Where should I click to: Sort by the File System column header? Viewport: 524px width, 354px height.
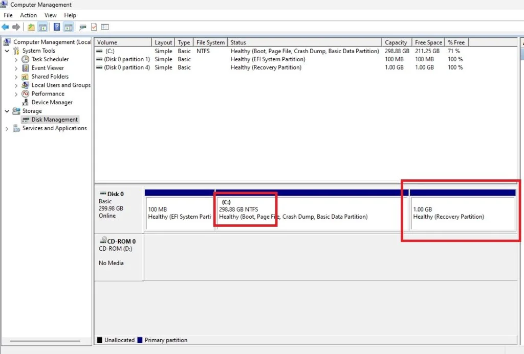210,42
